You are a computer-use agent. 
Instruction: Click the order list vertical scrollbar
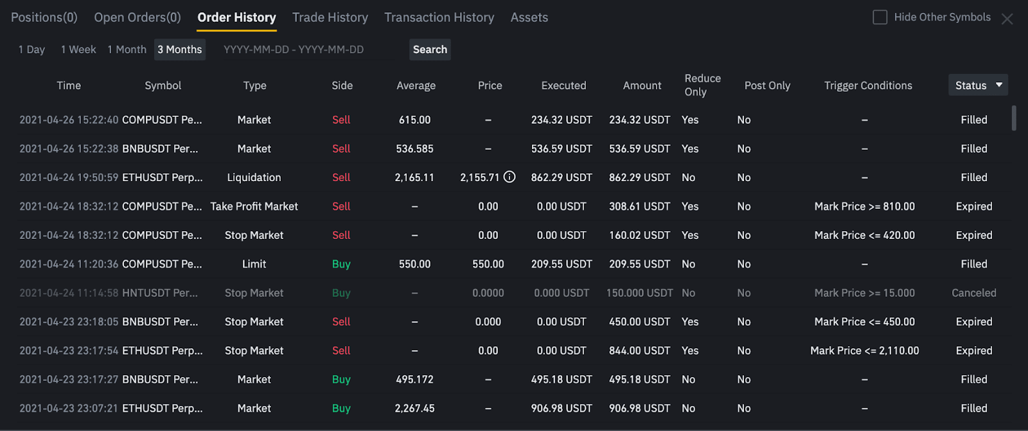tap(1014, 118)
